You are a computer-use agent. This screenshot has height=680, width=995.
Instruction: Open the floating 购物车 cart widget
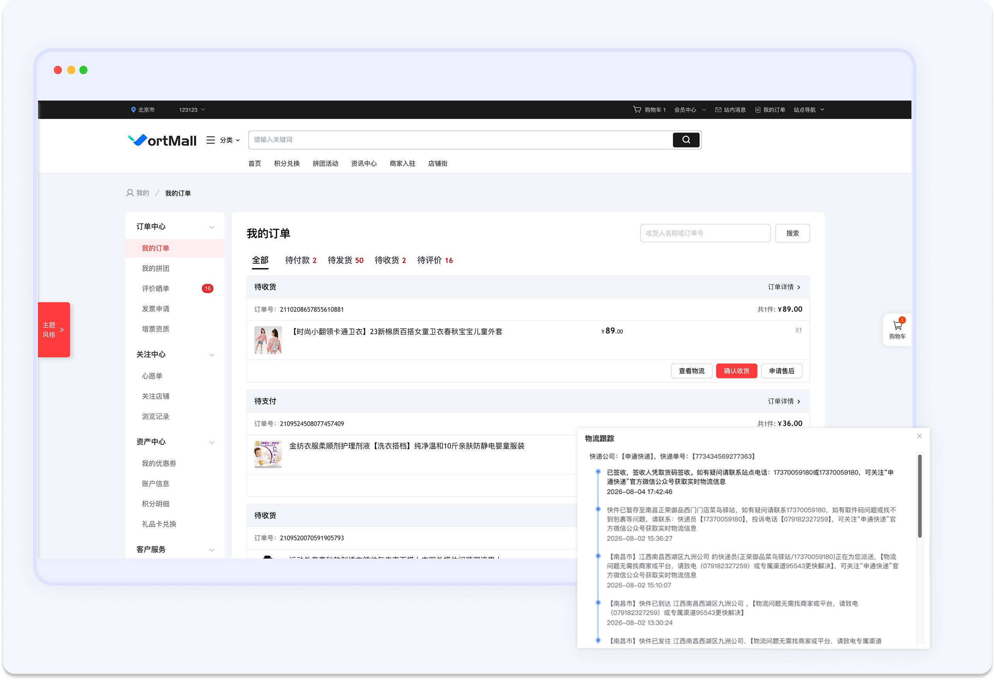(x=897, y=329)
